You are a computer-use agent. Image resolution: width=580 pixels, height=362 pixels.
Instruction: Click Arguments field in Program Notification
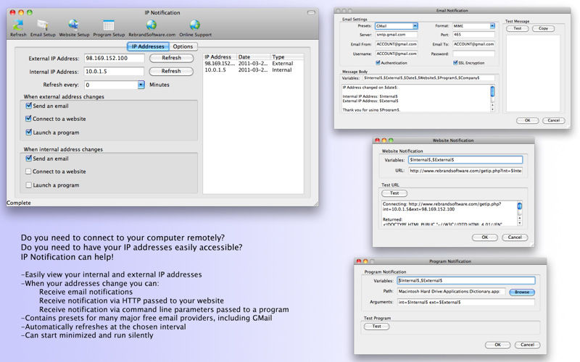click(466, 302)
